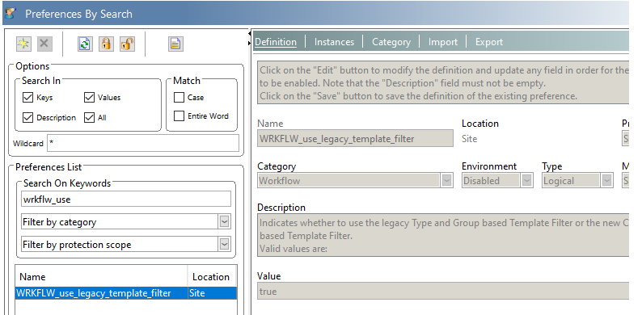Image resolution: width=642 pixels, height=315 pixels.
Task: Uncheck the Description search checkbox
Action: (x=27, y=118)
